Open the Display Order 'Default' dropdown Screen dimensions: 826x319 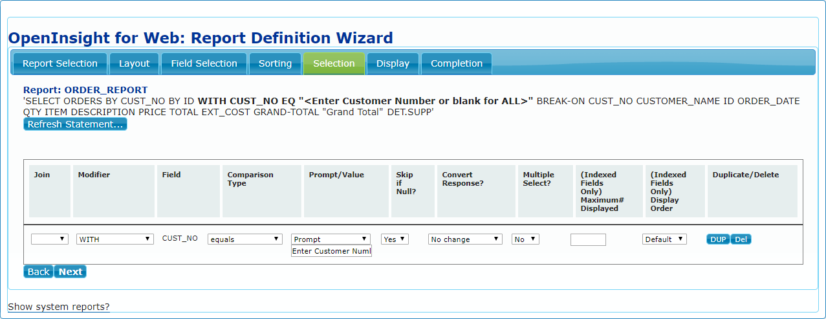[664, 239]
